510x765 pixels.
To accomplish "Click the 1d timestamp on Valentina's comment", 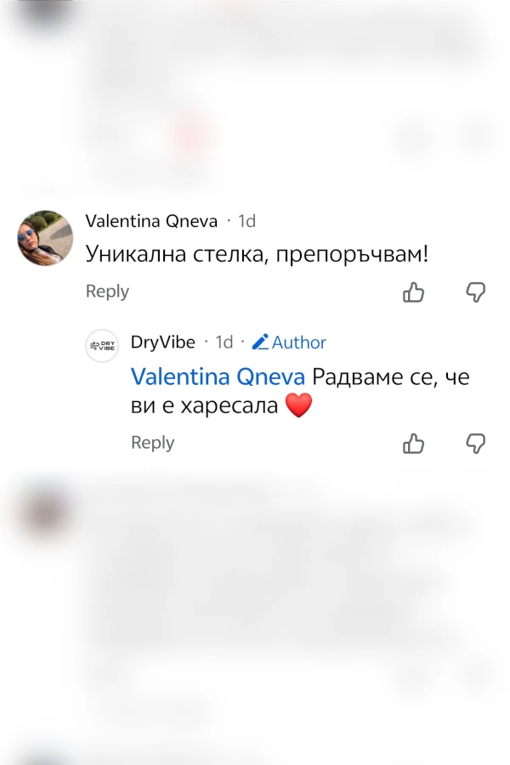I will pyautogui.click(x=246, y=221).
